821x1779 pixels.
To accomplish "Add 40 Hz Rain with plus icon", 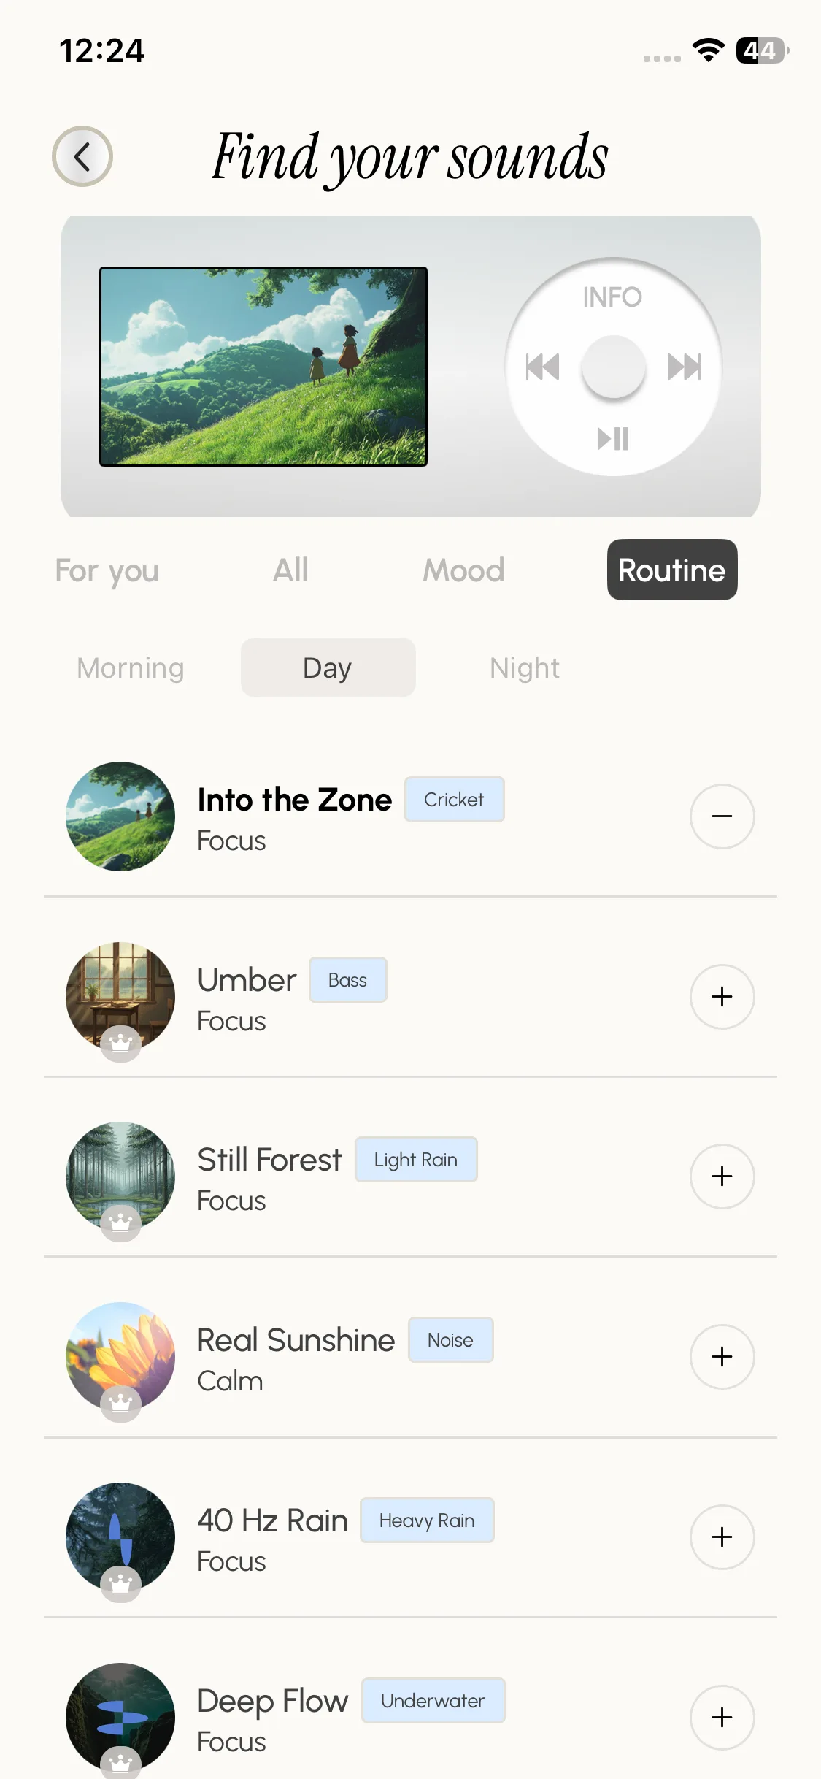I will [x=722, y=1537].
